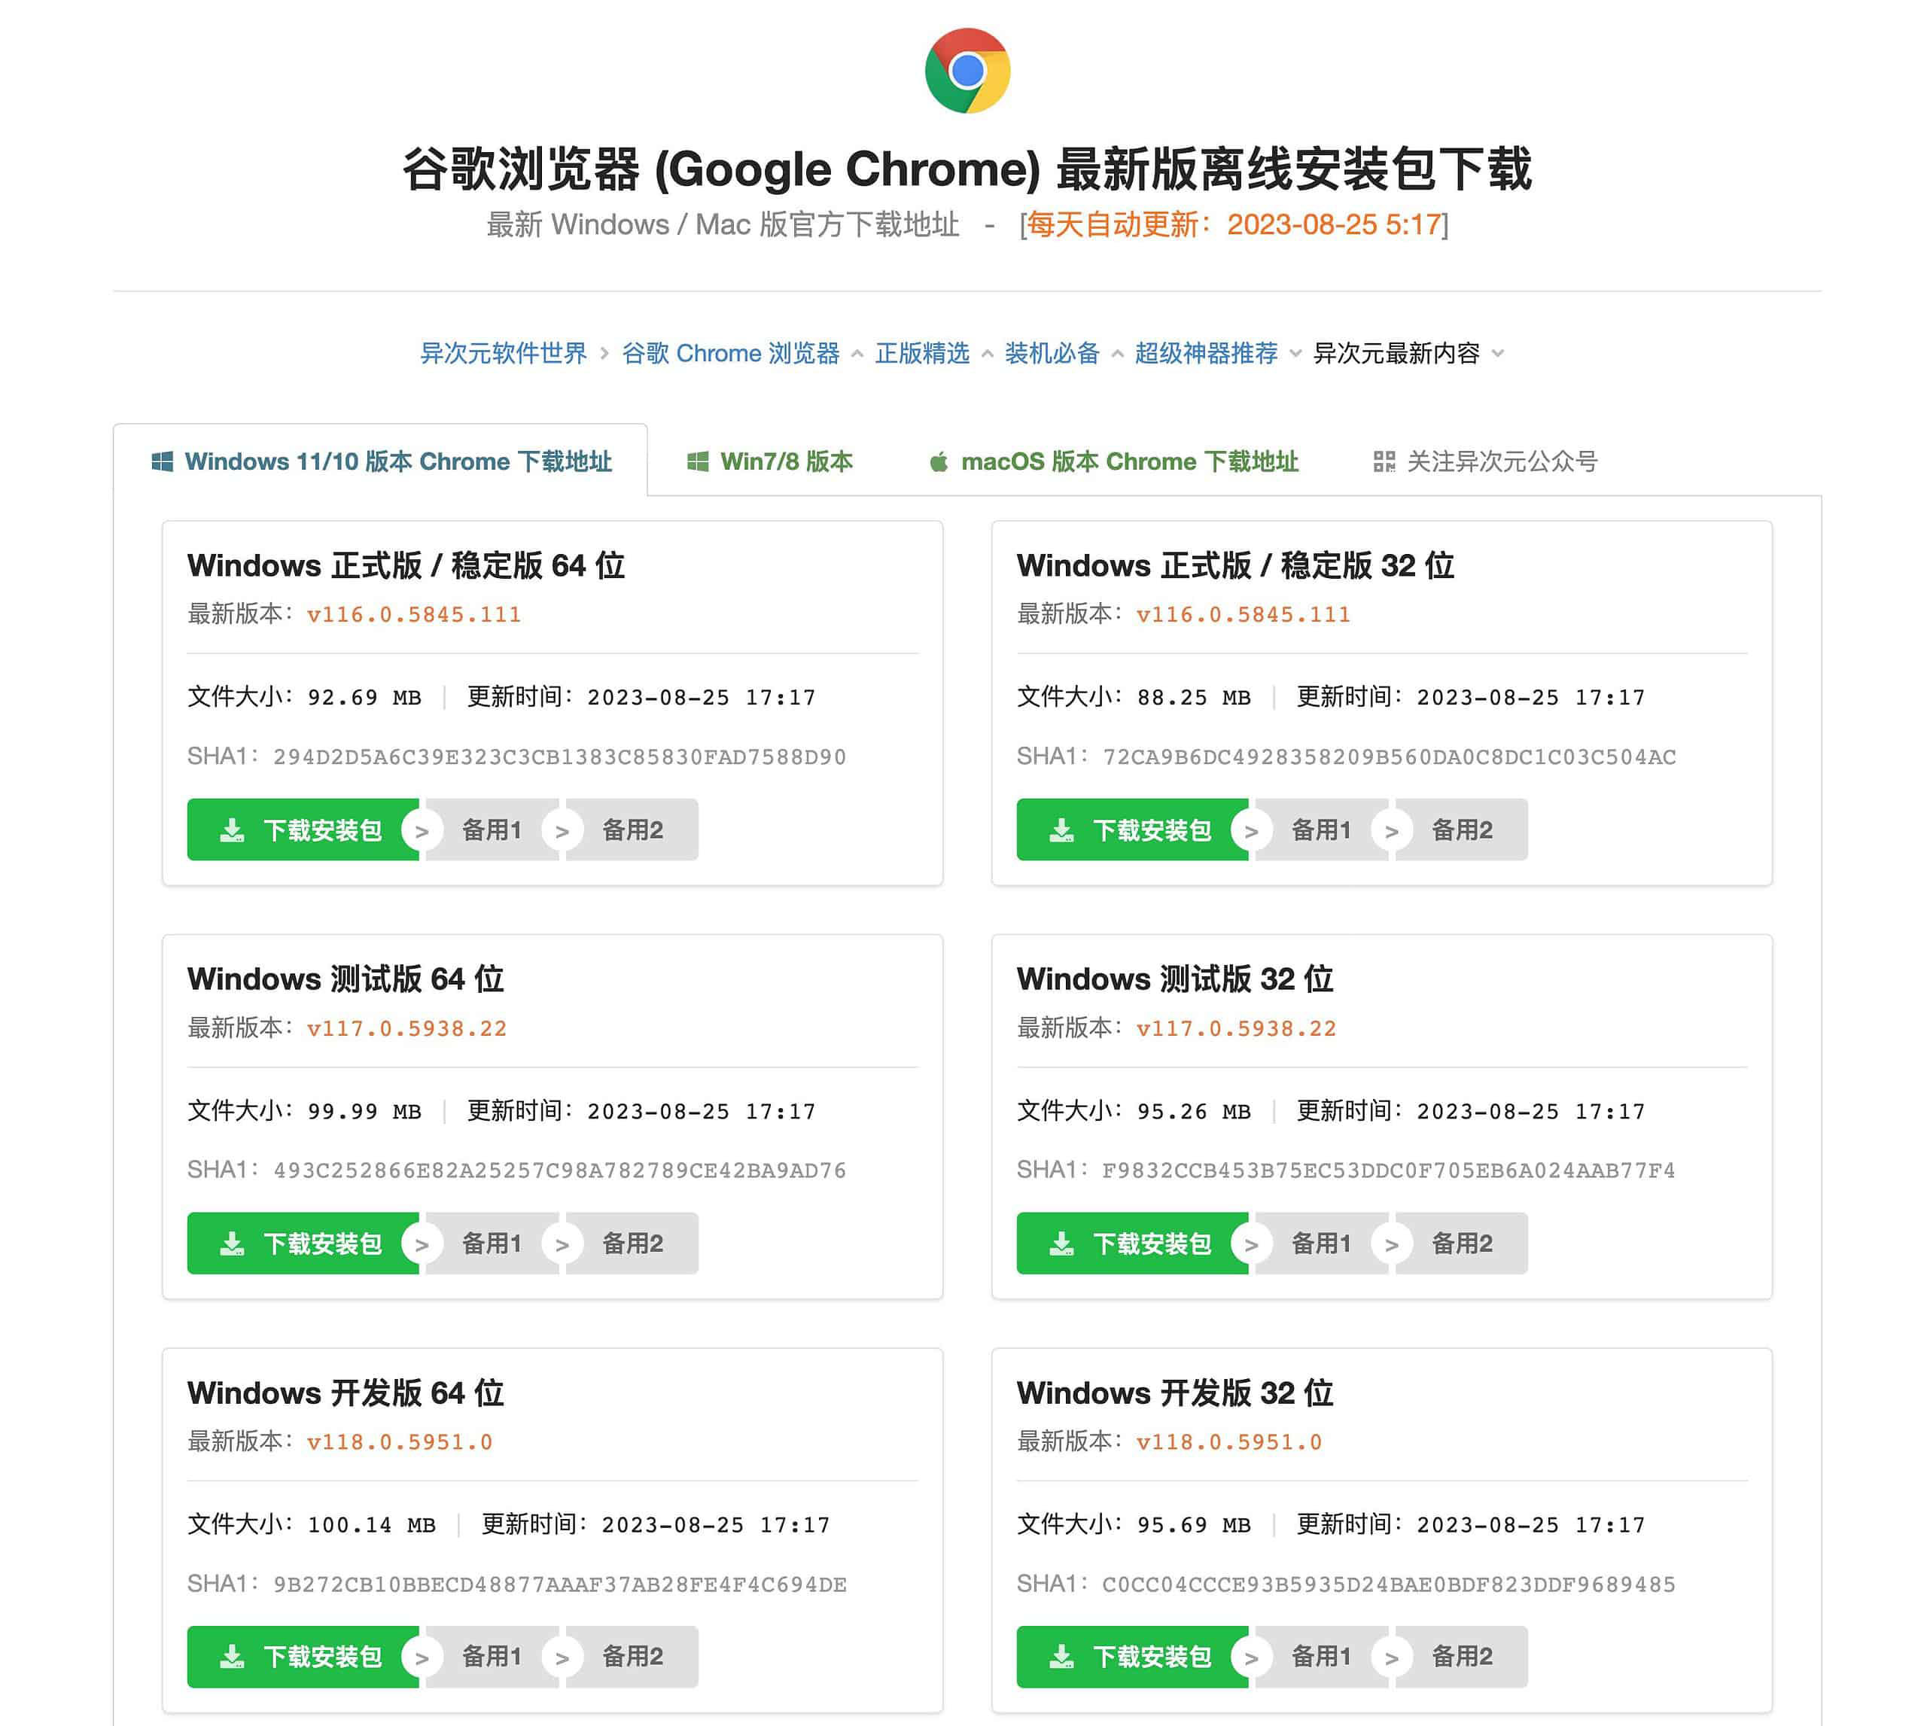
Task: Use 备用1 mirror for 测试版 32 位
Action: point(1322,1244)
